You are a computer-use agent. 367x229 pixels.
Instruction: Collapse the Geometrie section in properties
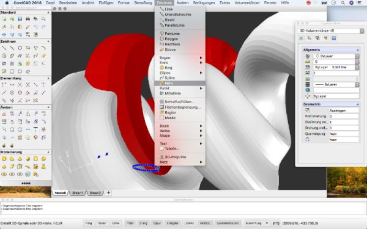pos(357,104)
